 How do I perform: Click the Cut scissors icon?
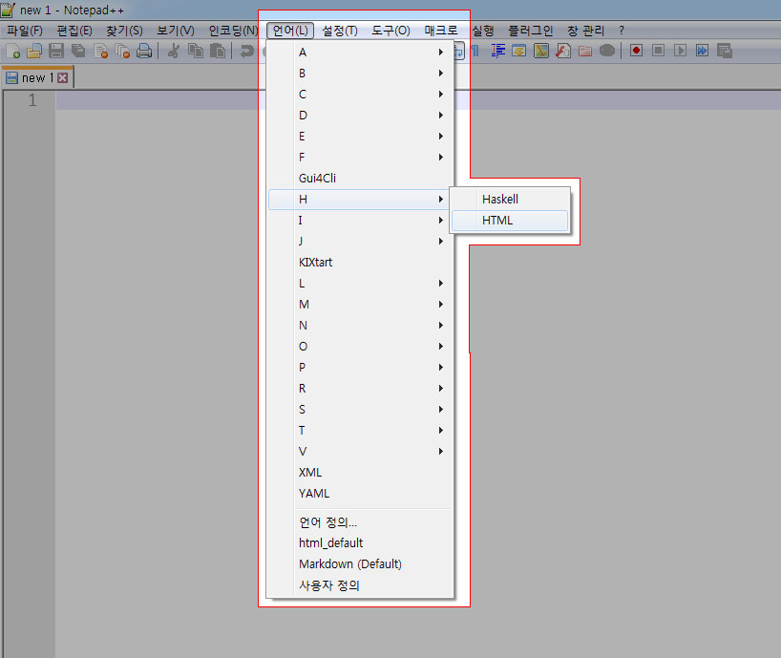click(x=174, y=51)
